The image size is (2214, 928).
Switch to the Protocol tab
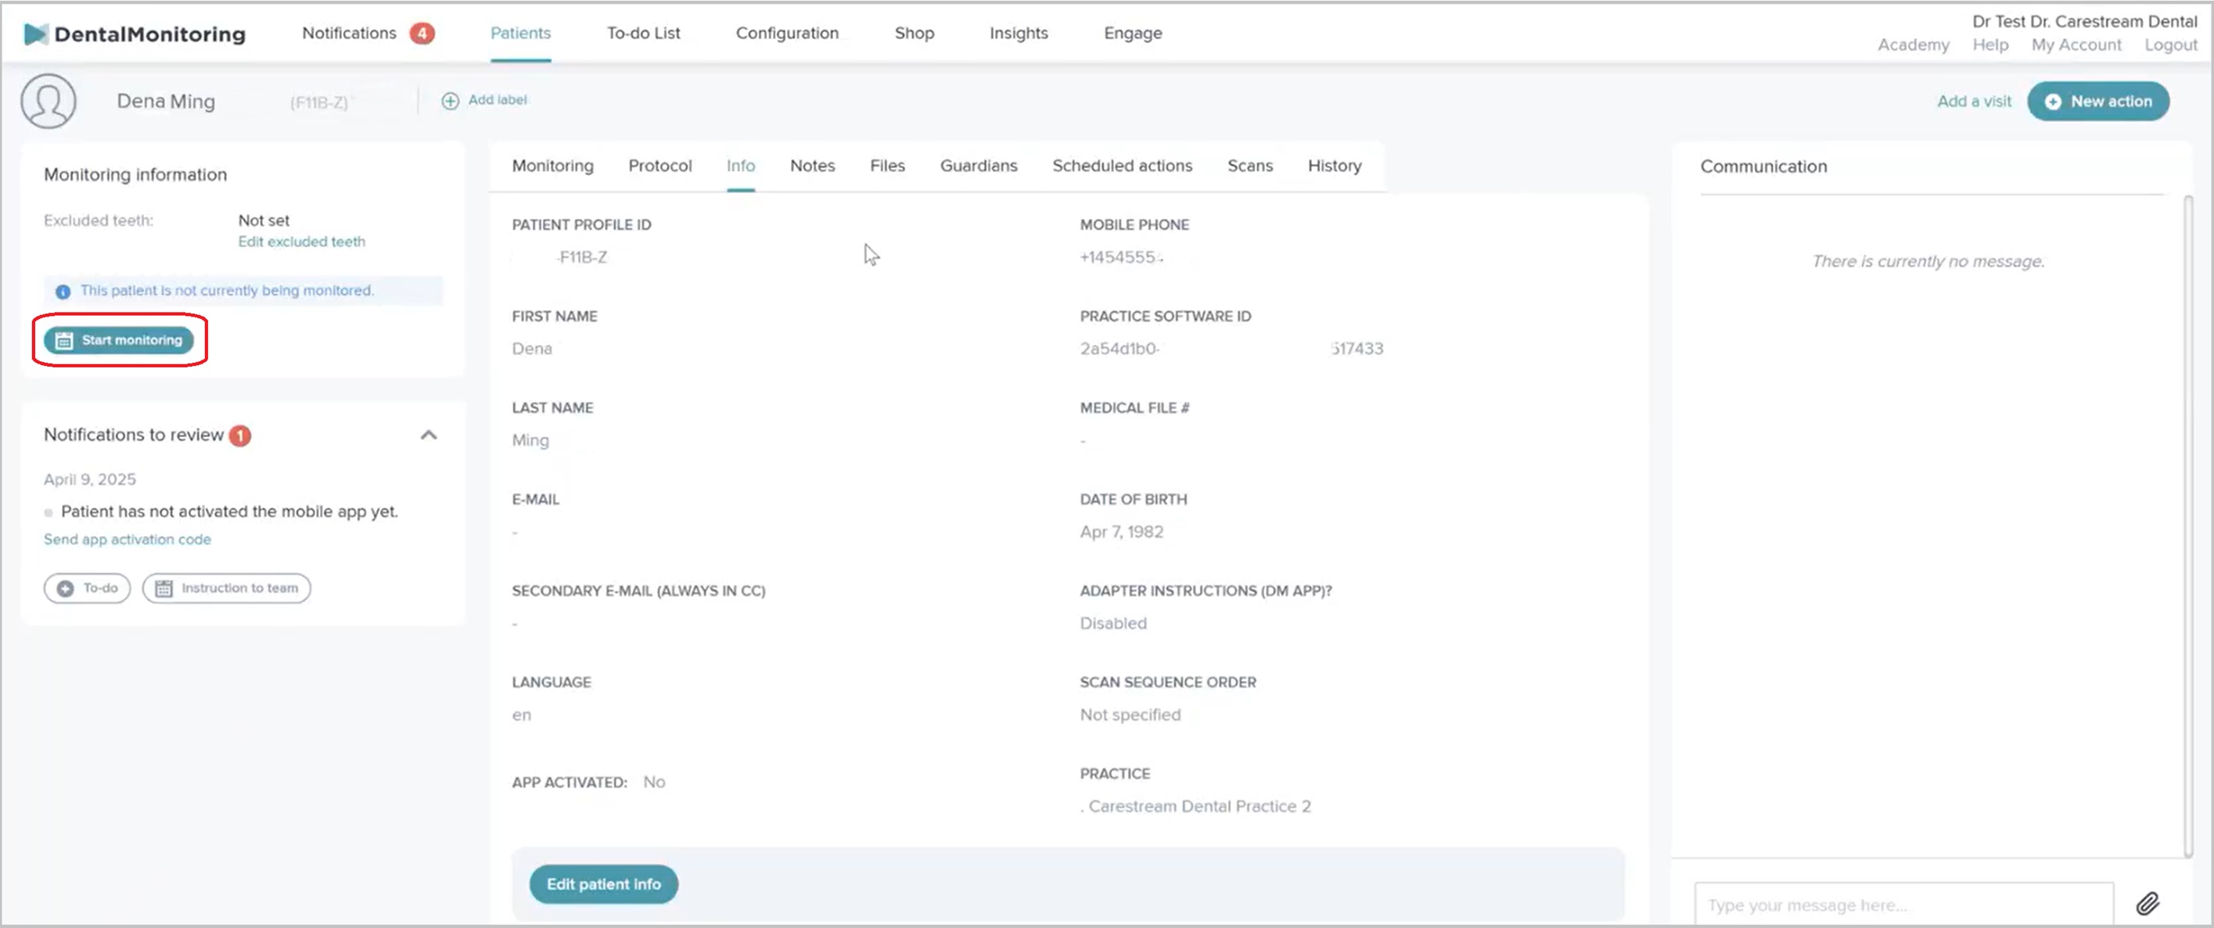pyautogui.click(x=660, y=165)
